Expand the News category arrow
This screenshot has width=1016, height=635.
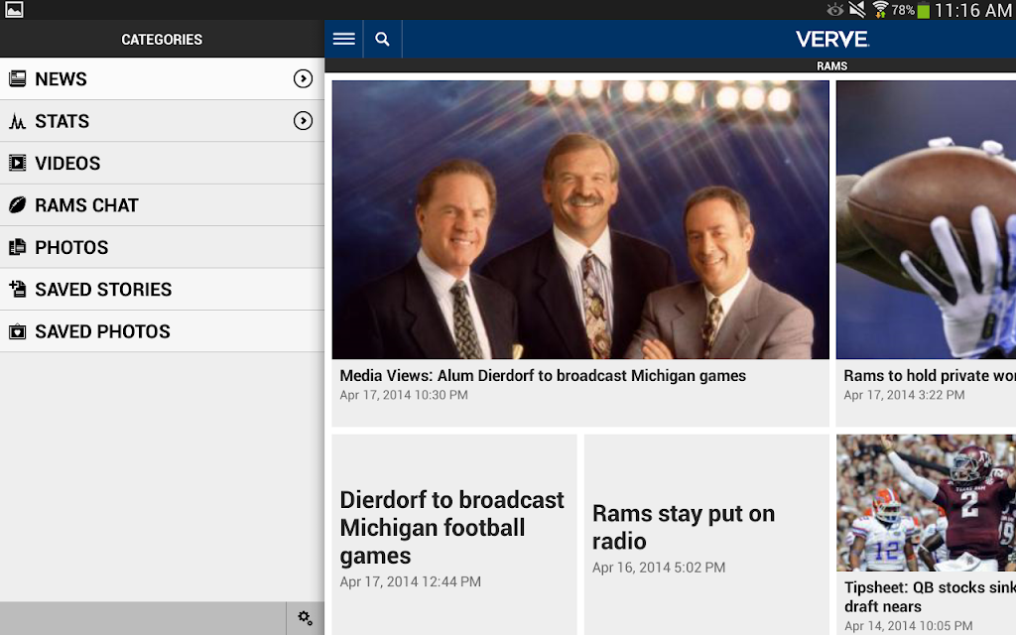click(304, 79)
